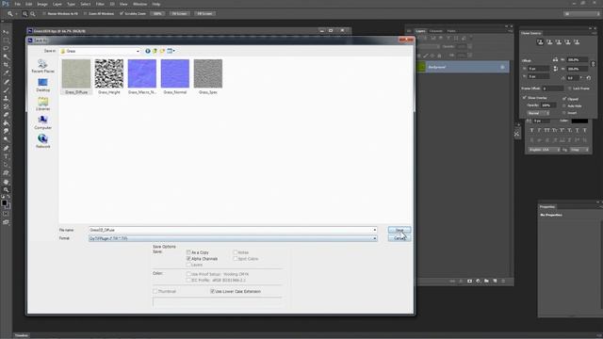The image size is (603, 339).
Task: Open the Filter menu
Action: coord(100,4)
